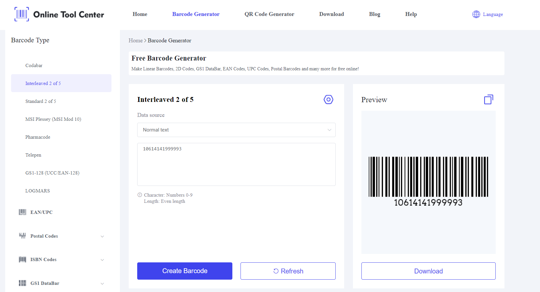Expand the Postal Codes section
540x292 pixels.
coord(102,236)
